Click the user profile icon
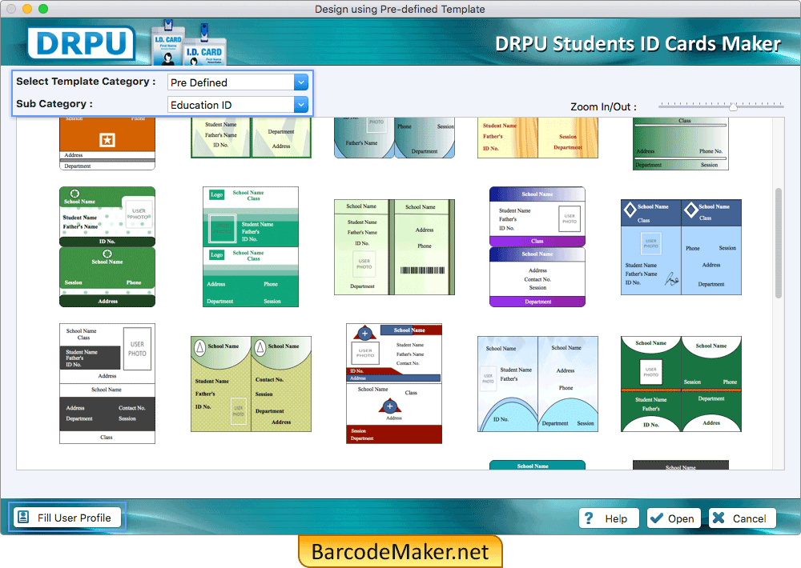The width and height of the screenshot is (801, 568). pyautogui.click(x=23, y=517)
